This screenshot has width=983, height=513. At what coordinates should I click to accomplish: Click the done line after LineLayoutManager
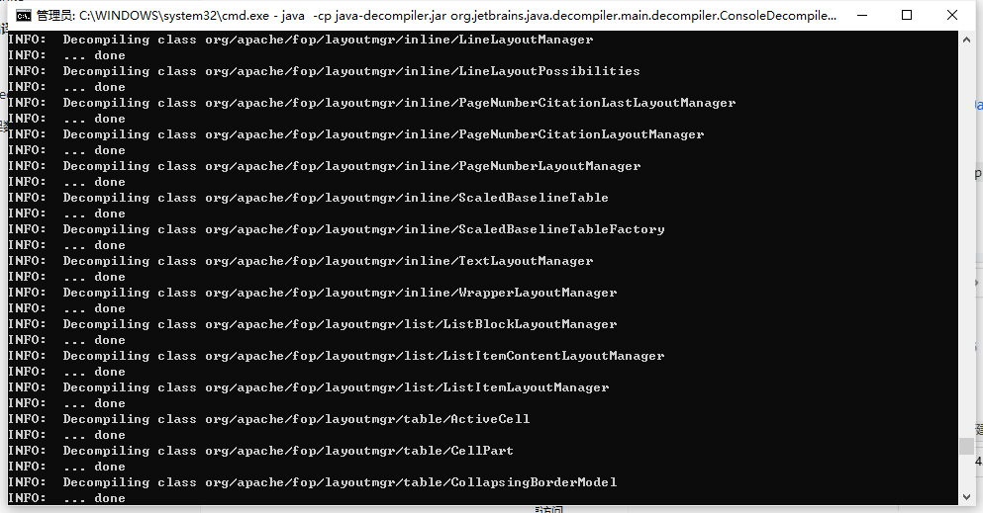coord(66,55)
